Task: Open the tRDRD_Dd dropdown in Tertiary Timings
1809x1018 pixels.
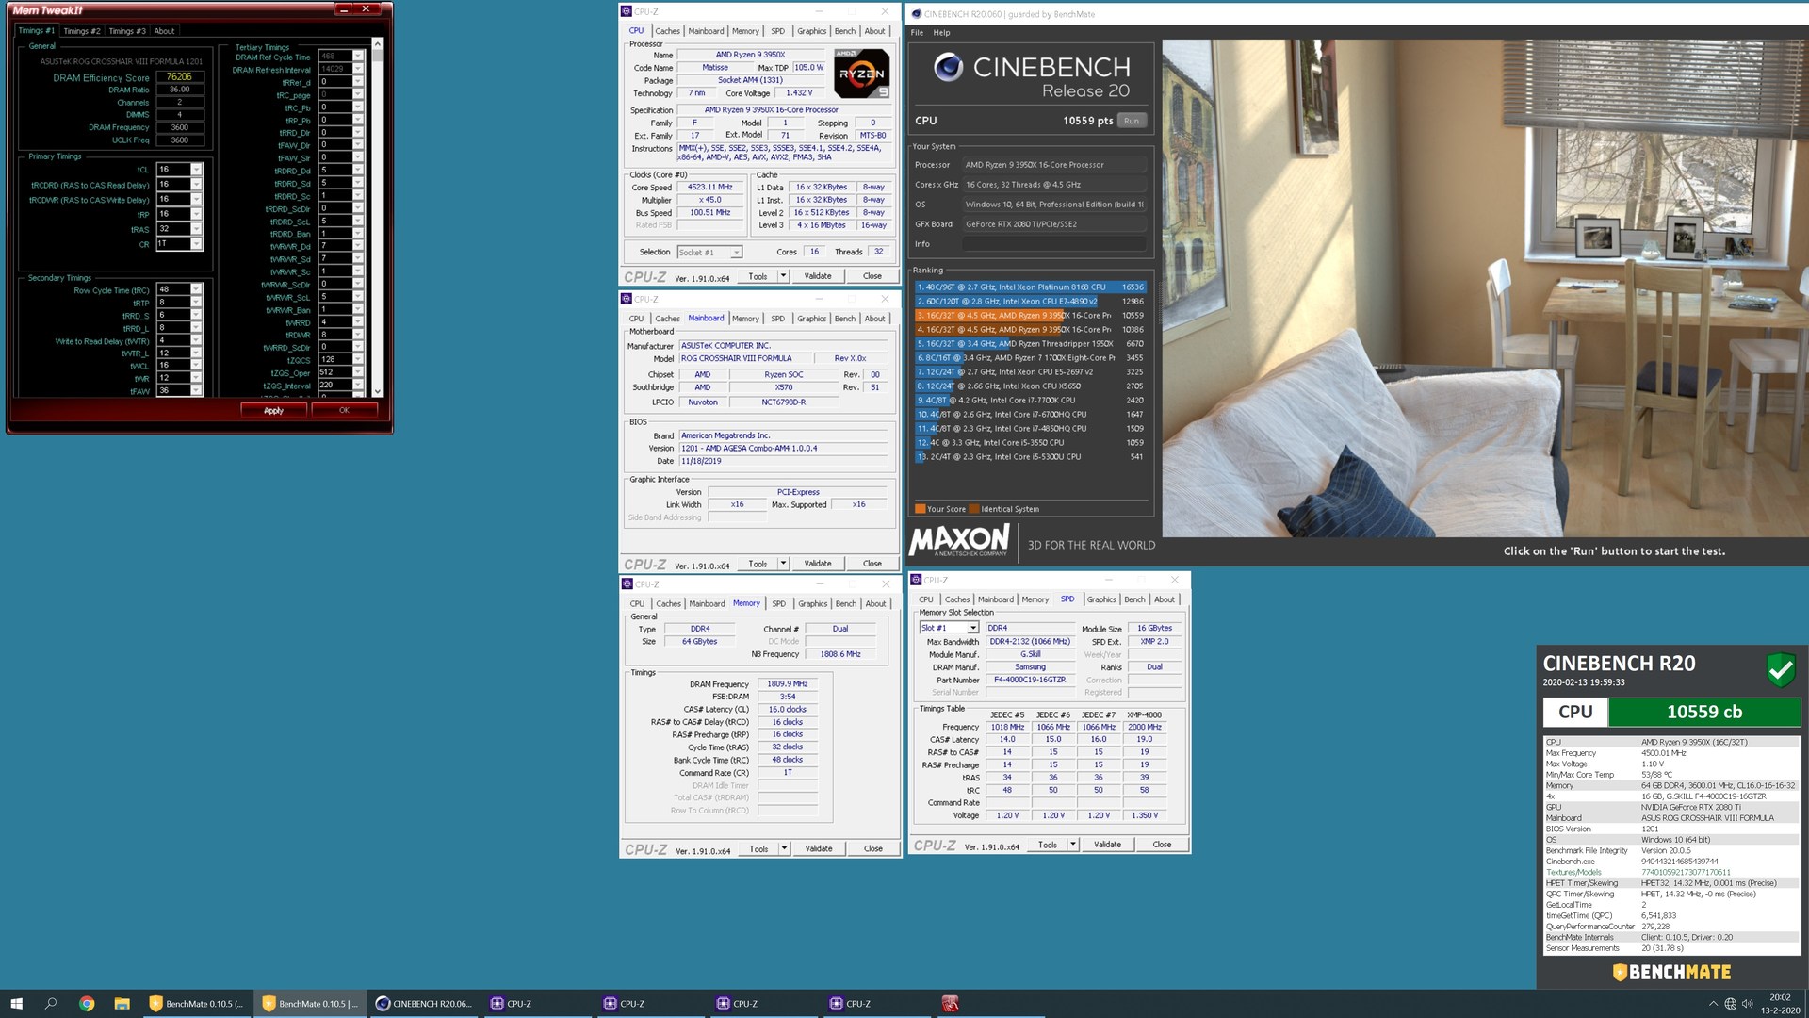Action: [358, 171]
